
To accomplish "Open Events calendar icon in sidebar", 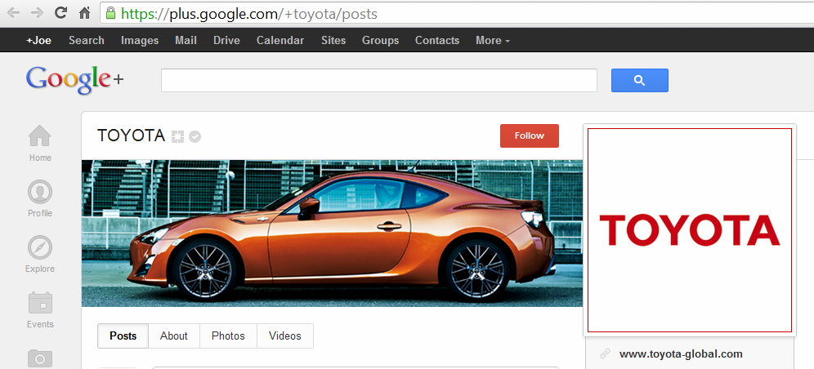I will [40, 309].
